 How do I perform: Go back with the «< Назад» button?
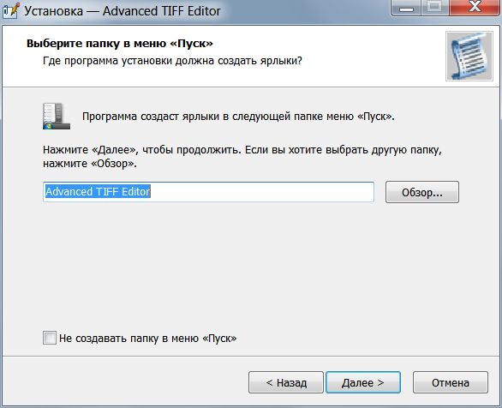pos(286,382)
